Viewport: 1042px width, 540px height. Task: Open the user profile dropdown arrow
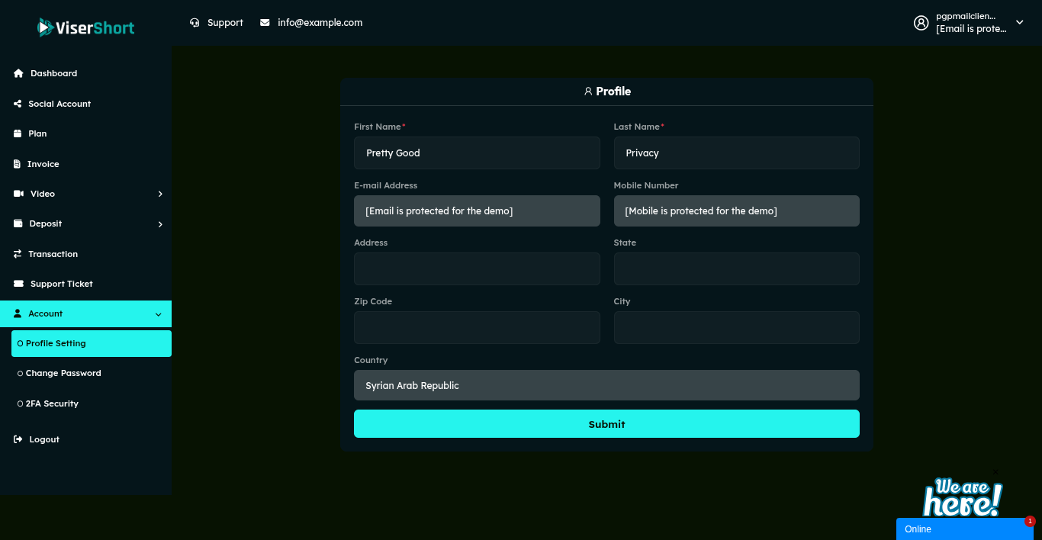(x=1019, y=23)
